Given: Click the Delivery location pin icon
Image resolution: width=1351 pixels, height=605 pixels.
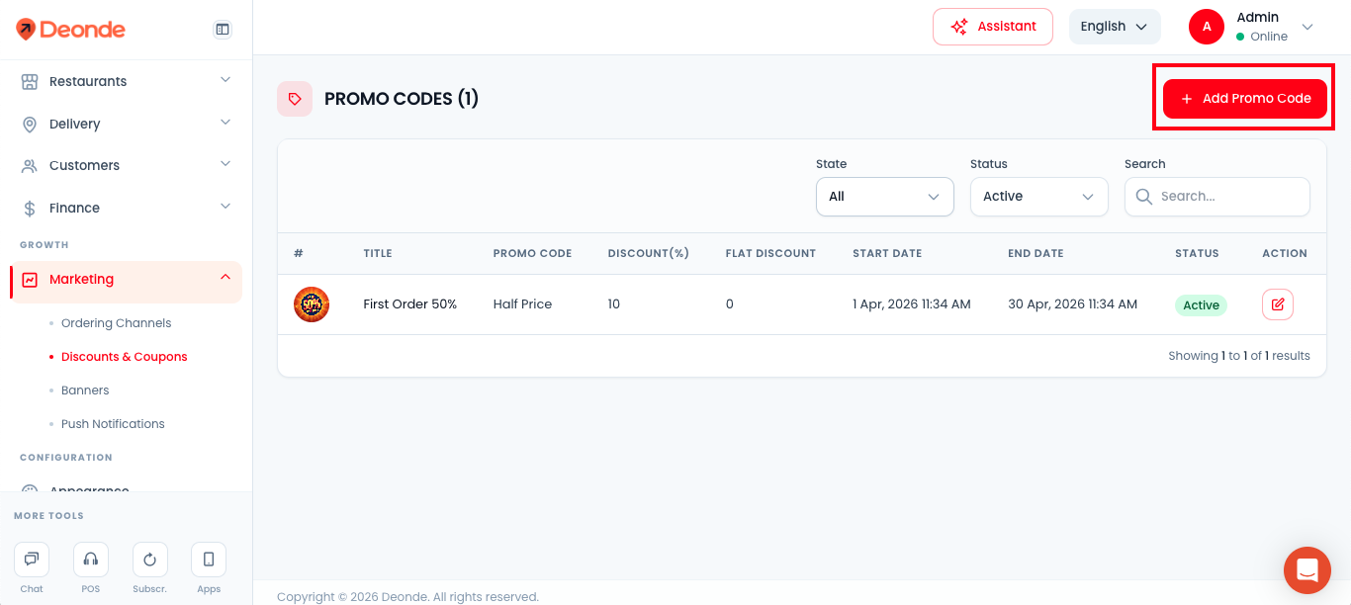Looking at the screenshot, I should 30,125.
